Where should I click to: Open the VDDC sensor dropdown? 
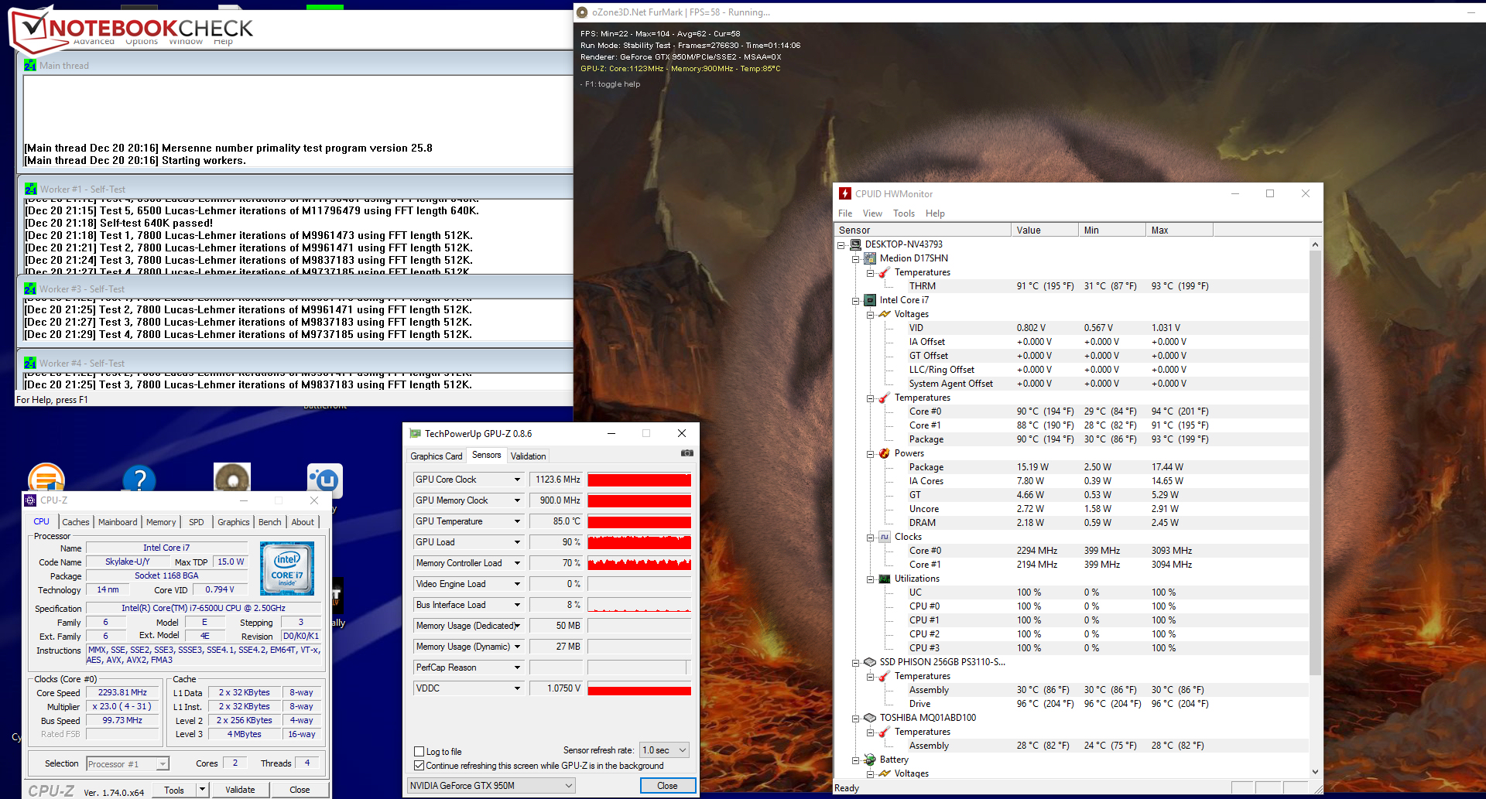coord(517,688)
